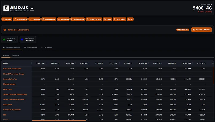The height and width of the screenshot is (122, 215).
Task: Click the Market Closed status text
Action: (x=206, y=4)
